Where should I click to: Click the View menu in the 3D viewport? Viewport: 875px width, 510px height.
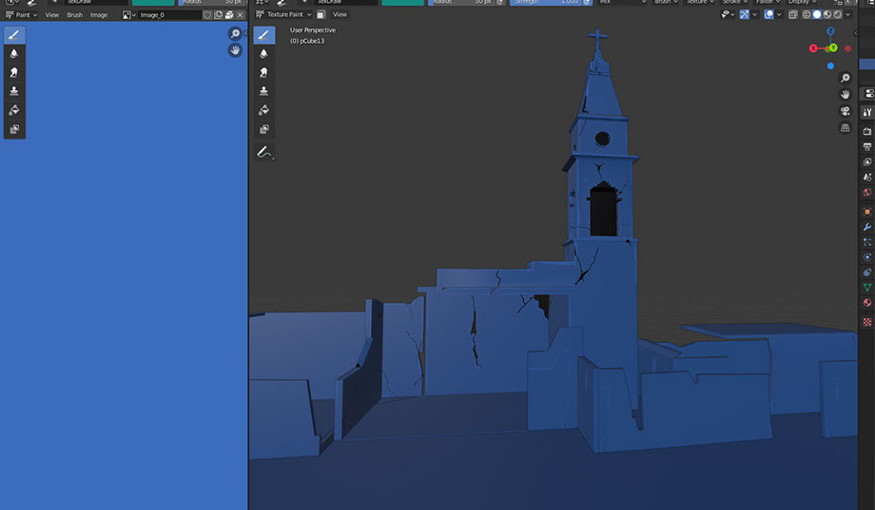(340, 15)
